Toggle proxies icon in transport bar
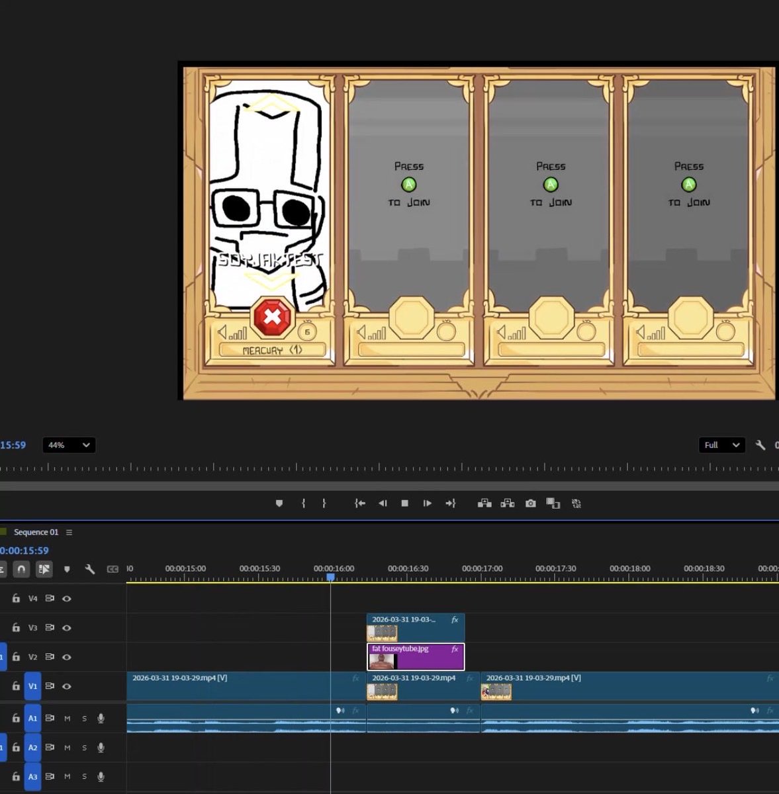This screenshot has width=779, height=794. click(x=576, y=504)
